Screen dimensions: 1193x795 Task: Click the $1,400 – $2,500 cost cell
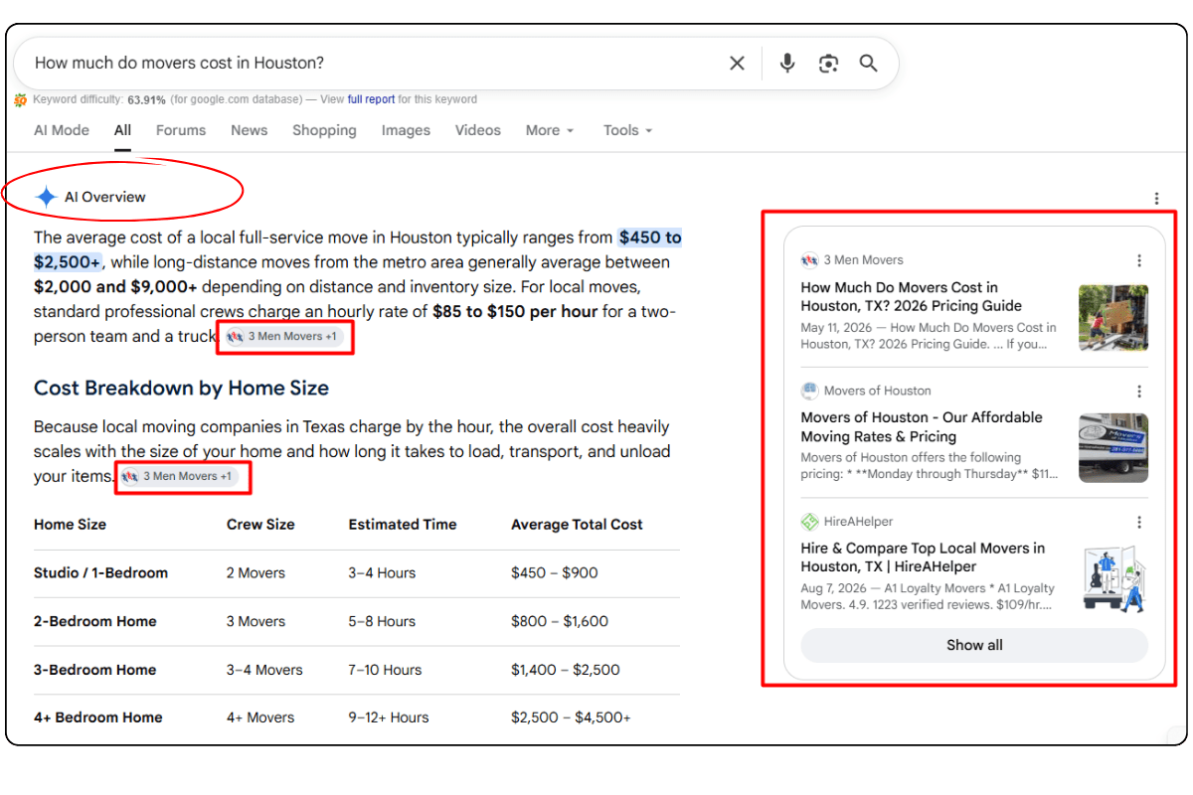[566, 670]
